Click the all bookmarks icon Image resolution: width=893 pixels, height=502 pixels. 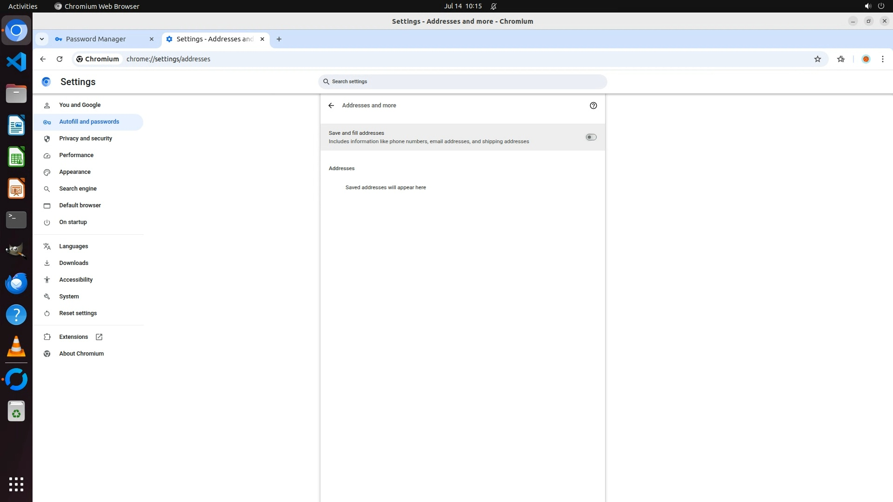coord(841,59)
